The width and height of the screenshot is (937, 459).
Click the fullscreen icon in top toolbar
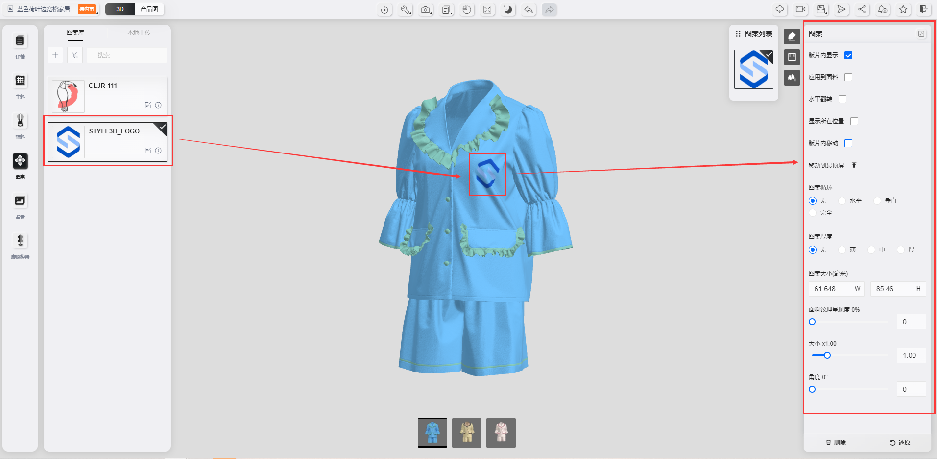[x=487, y=10]
